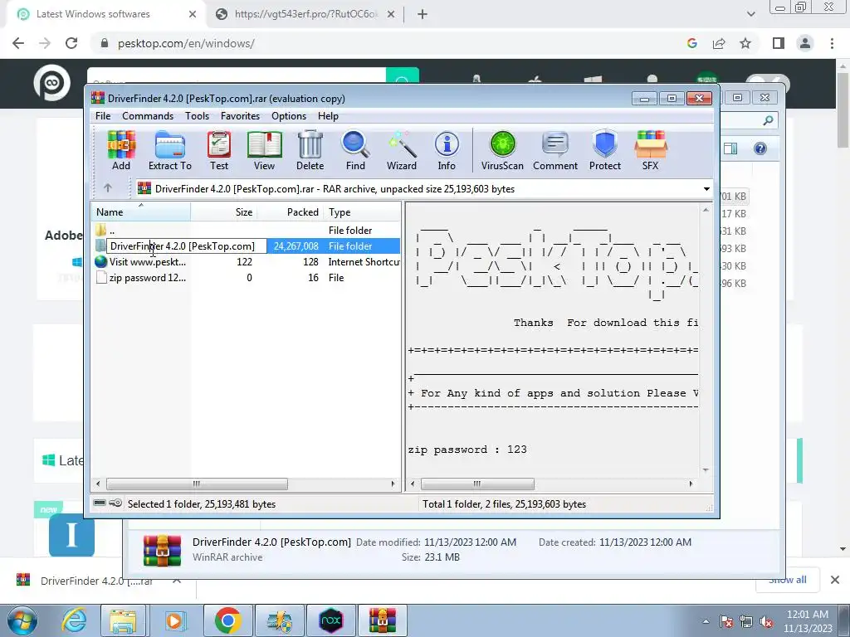
Task: Click the Google icon in address bar
Action: point(691,43)
